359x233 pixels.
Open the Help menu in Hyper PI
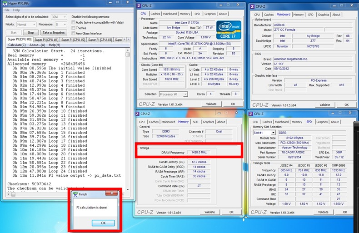[x=16, y=10]
